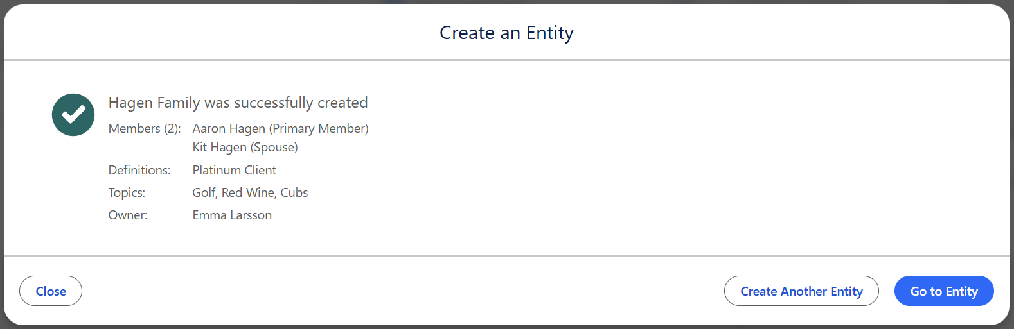The width and height of the screenshot is (1014, 329).
Task: Click the member name Aaron Hagen
Action: click(229, 128)
